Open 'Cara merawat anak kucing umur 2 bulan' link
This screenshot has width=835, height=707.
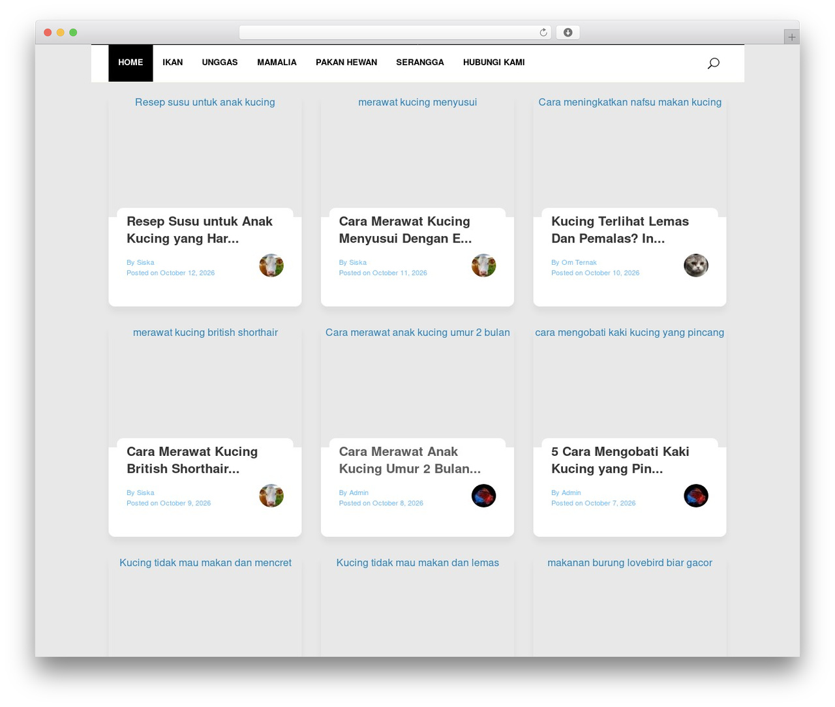click(417, 333)
